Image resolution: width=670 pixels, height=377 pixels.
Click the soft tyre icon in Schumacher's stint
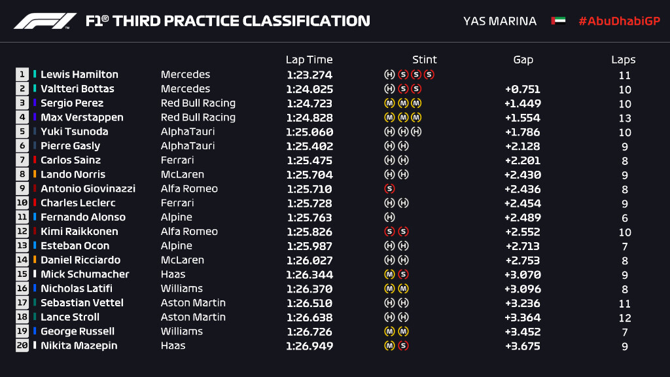pos(403,274)
